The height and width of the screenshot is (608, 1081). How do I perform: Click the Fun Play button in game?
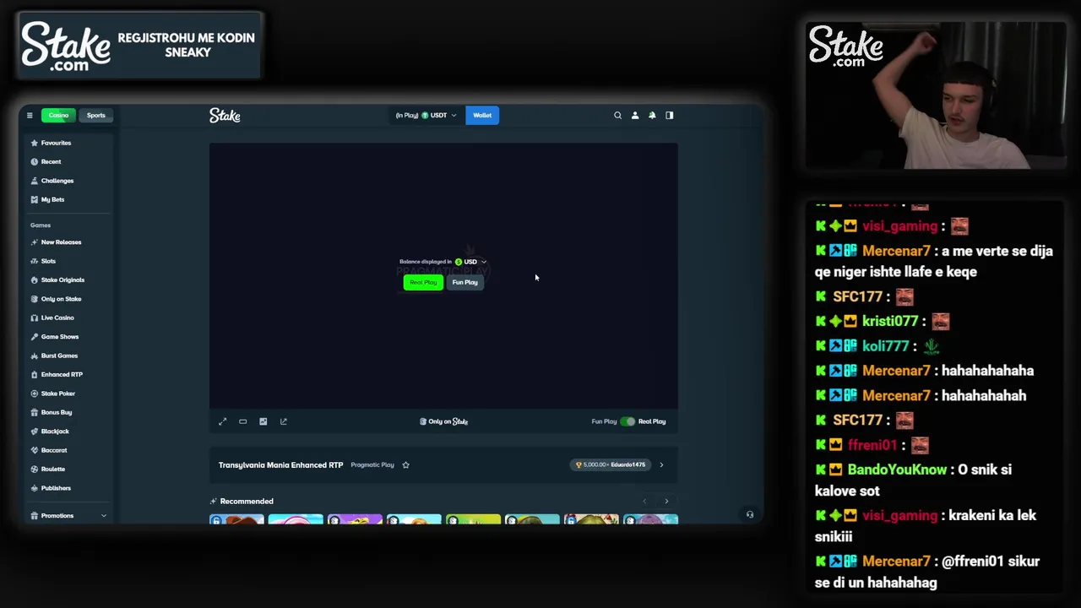pos(464,282)
